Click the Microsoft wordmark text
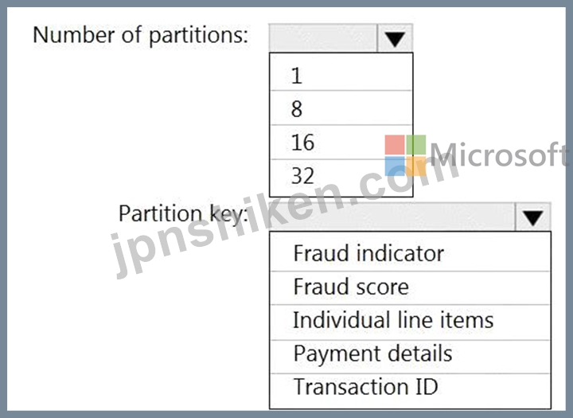The width and height of the screenshot is (573, 418). coord(499,155)
